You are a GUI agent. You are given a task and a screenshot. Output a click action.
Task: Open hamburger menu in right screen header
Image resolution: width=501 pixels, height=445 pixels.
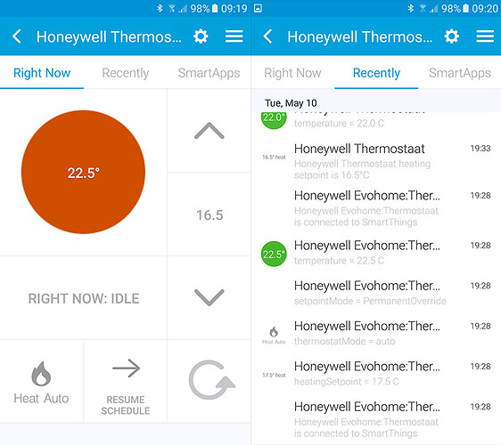click(x=485, y=36)
